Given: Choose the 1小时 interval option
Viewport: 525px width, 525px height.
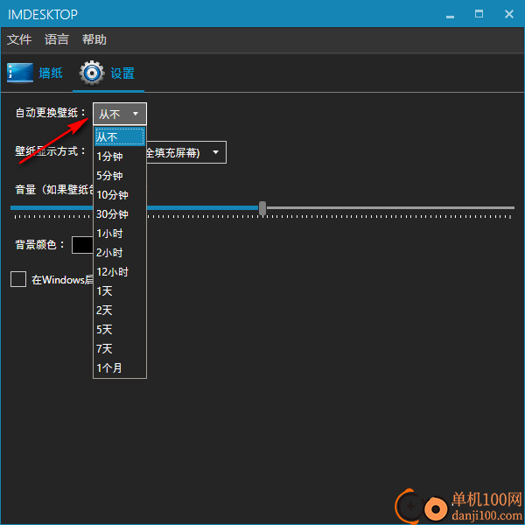Looking at the screenshot, I should (120, 234).
